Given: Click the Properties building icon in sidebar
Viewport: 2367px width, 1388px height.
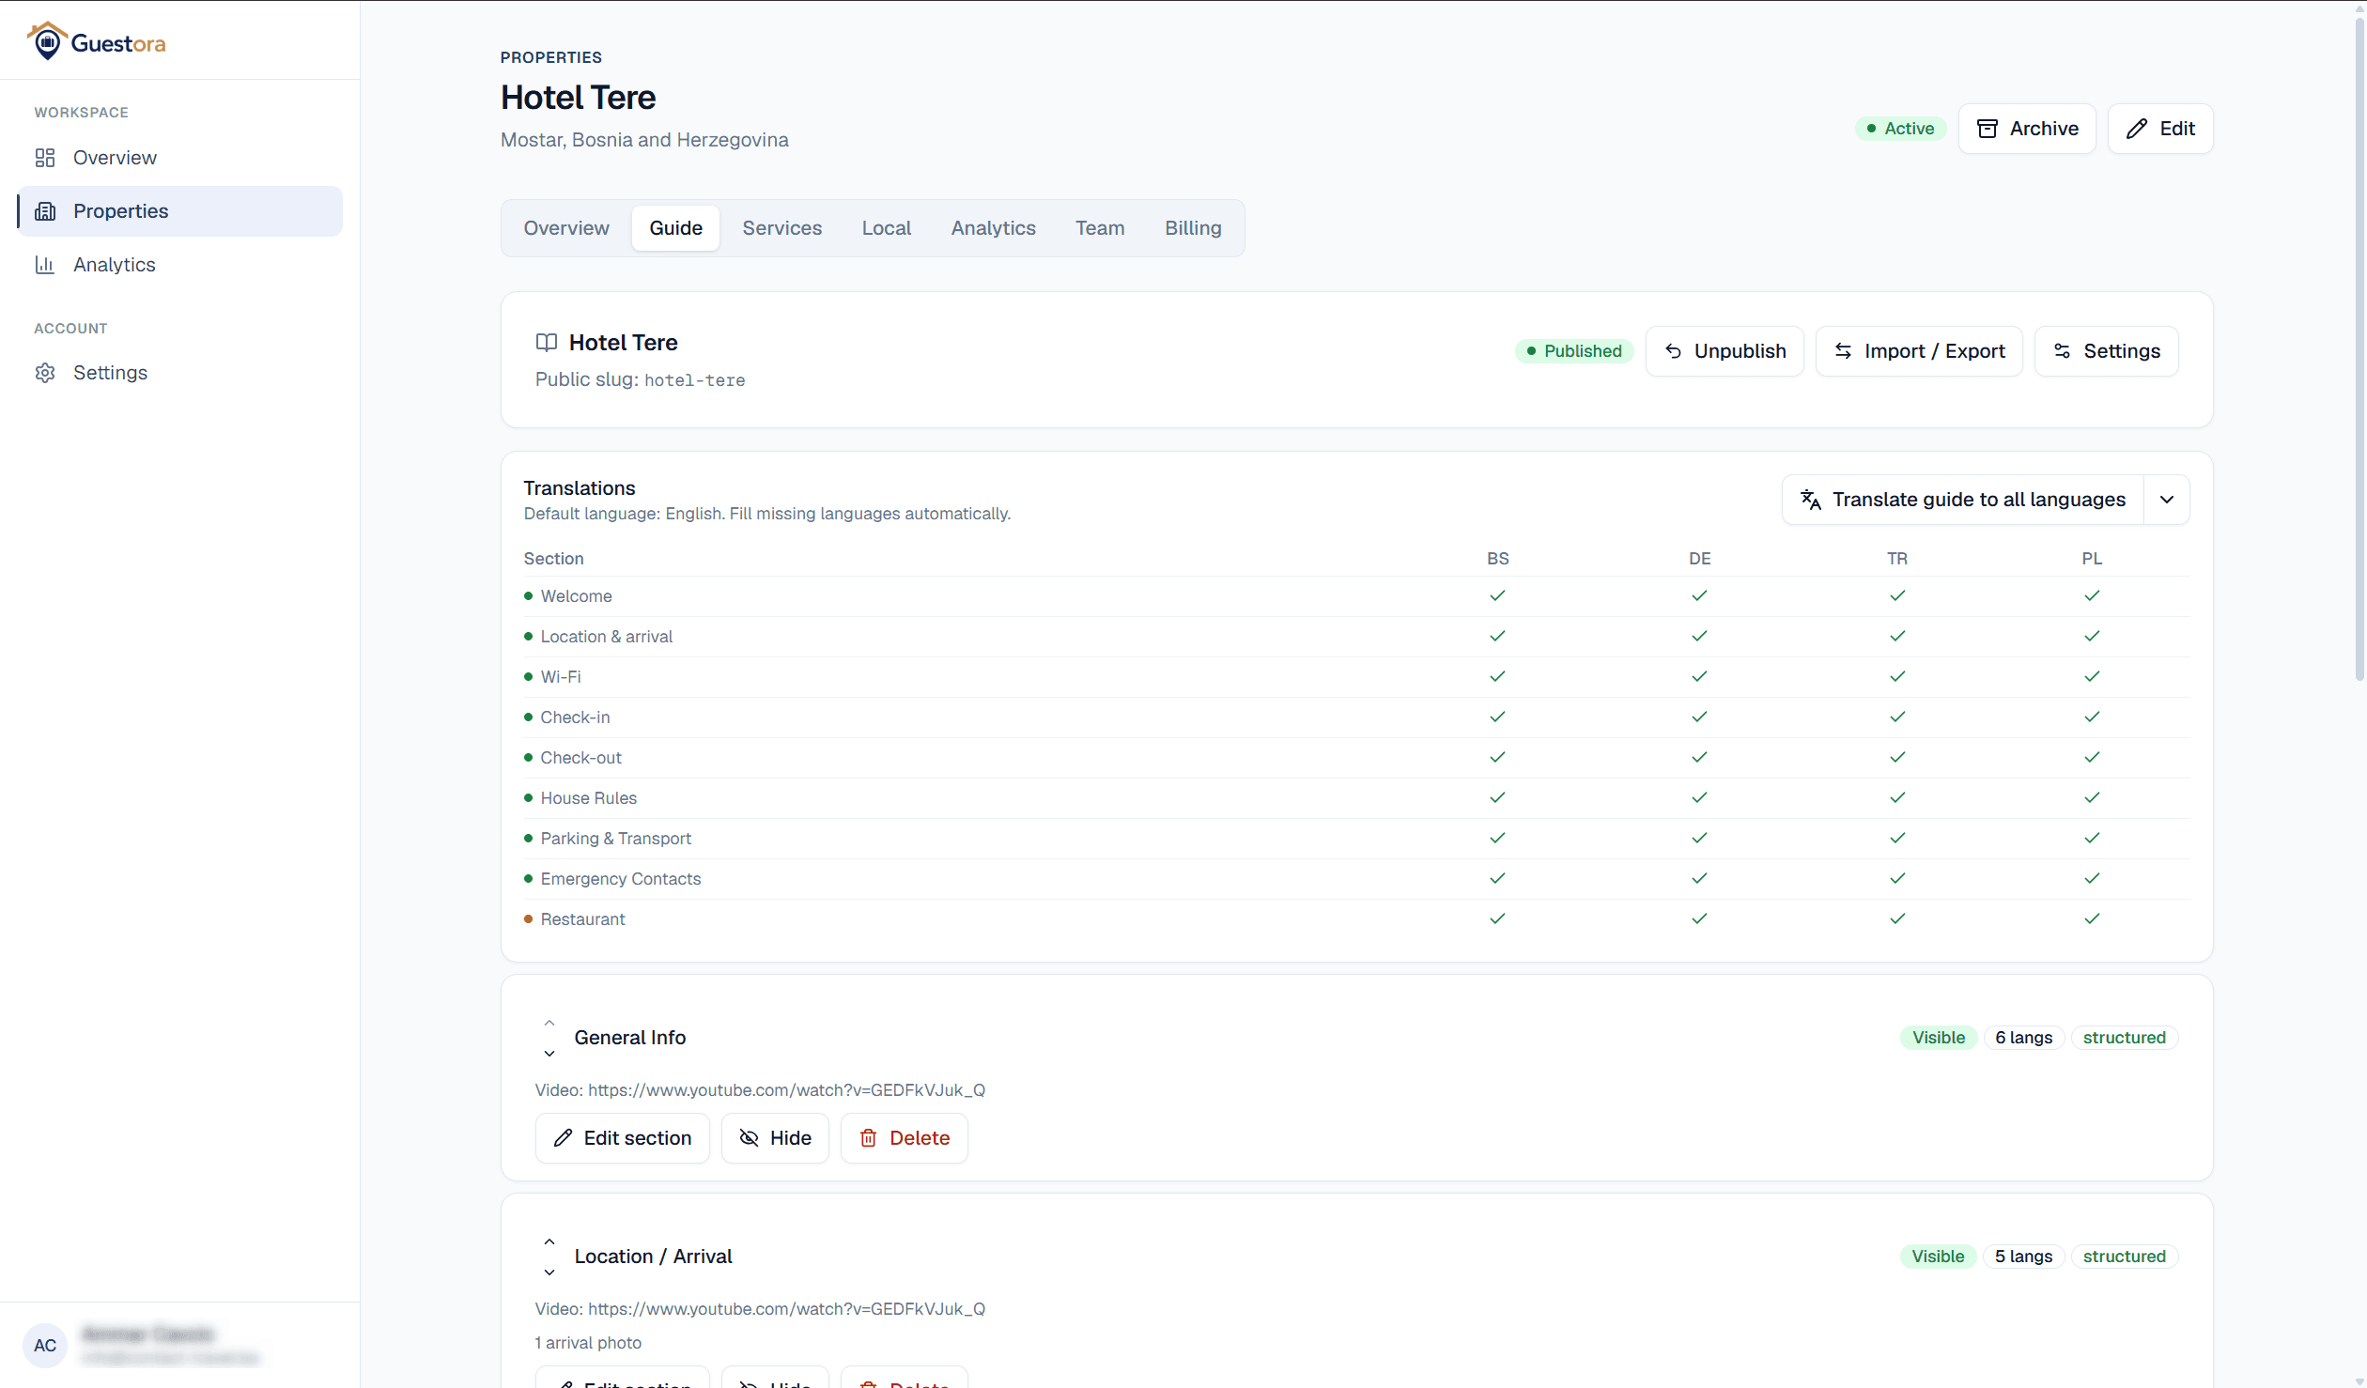Looking at the screenshot, I should [x=45, y=211].
